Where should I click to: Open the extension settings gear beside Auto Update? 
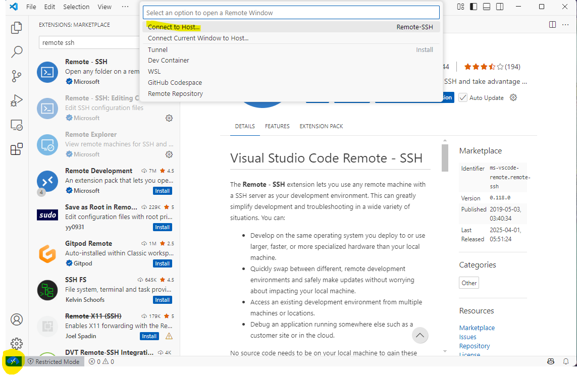513,97
